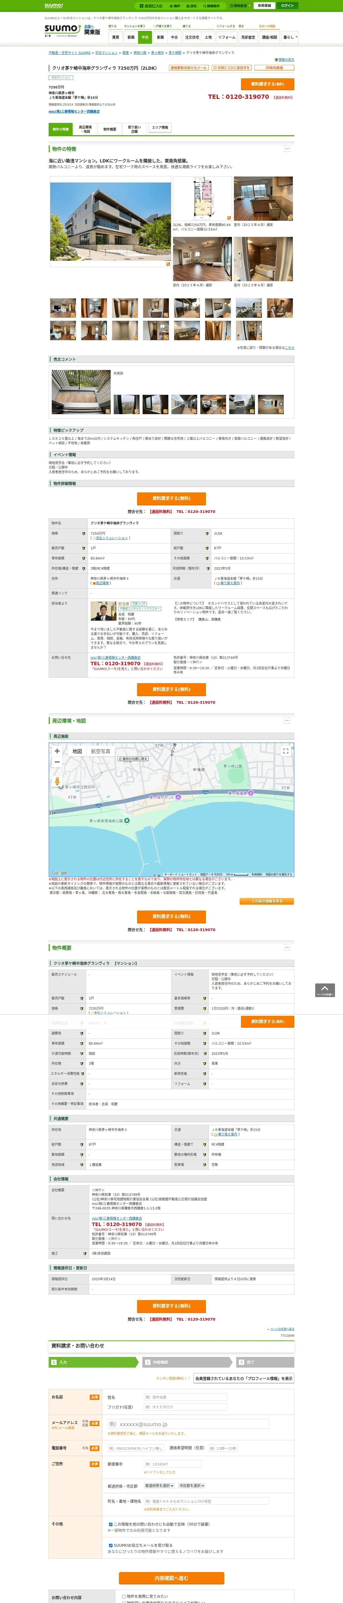
Task: Click プロフィール情報を表示 button
Action: [x=243, y=1378]
